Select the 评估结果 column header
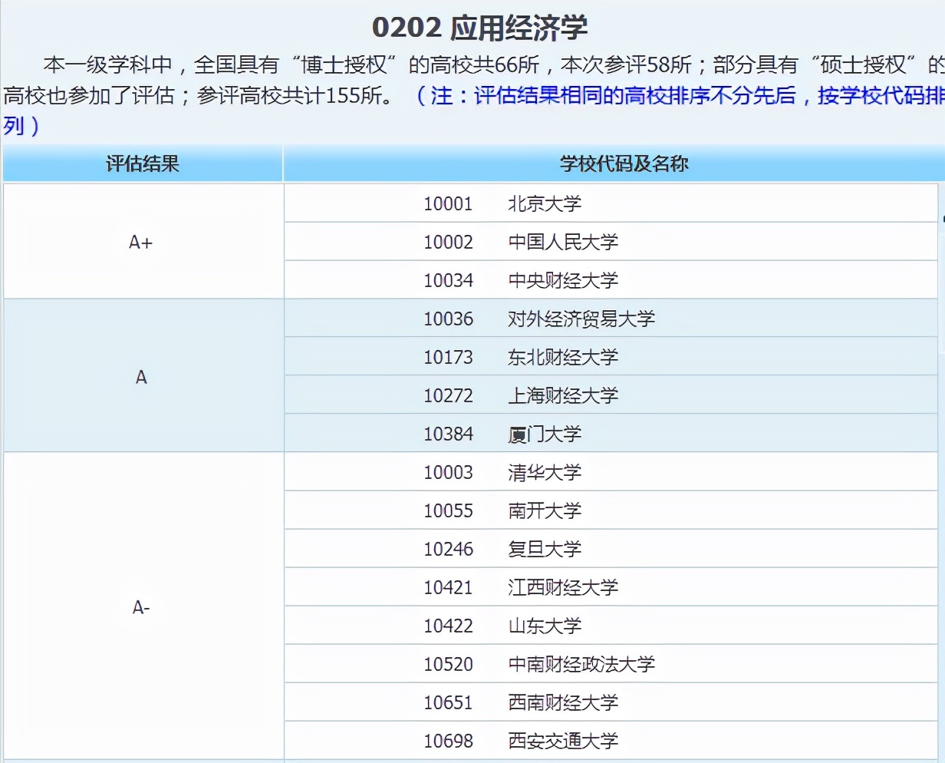 pos(141,163)
